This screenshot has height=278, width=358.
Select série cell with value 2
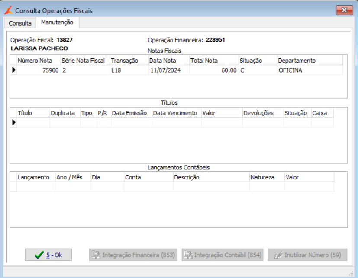85,70
